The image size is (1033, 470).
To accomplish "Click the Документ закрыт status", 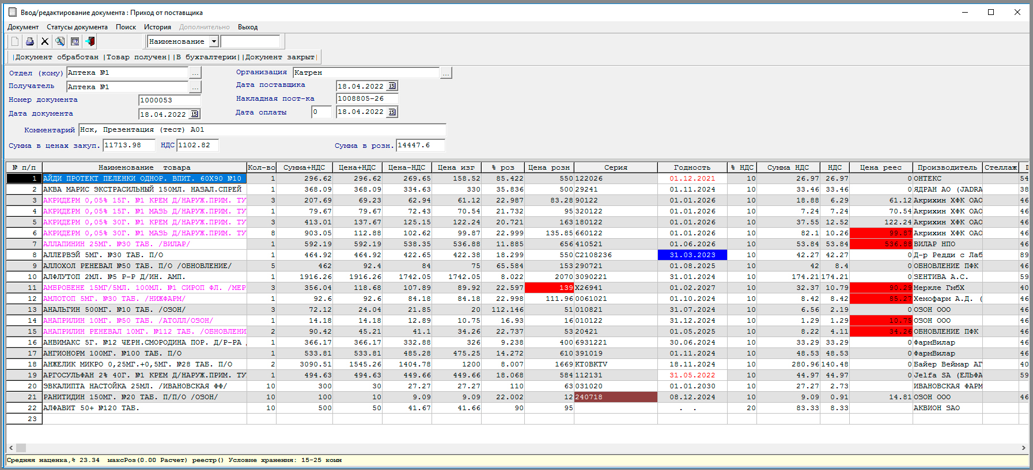I will pyautogui.click(x=280, y=57).
